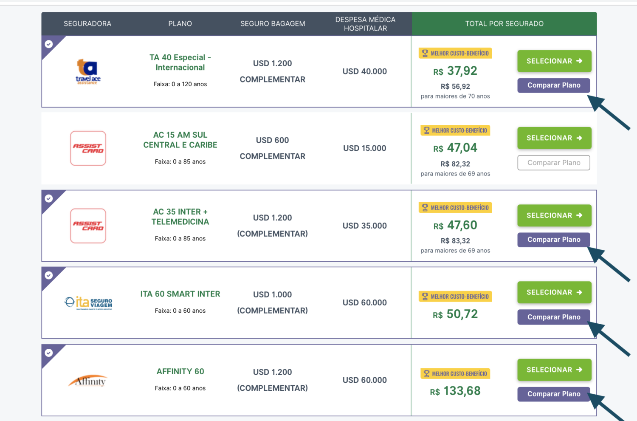Click the Assist Card logo for AC 15
The width and height of the screenshot is (637, 421).
point(88,148)
